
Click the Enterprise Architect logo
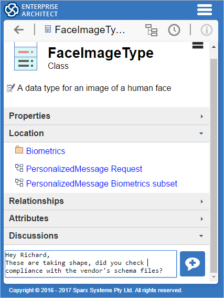[12, 10]
